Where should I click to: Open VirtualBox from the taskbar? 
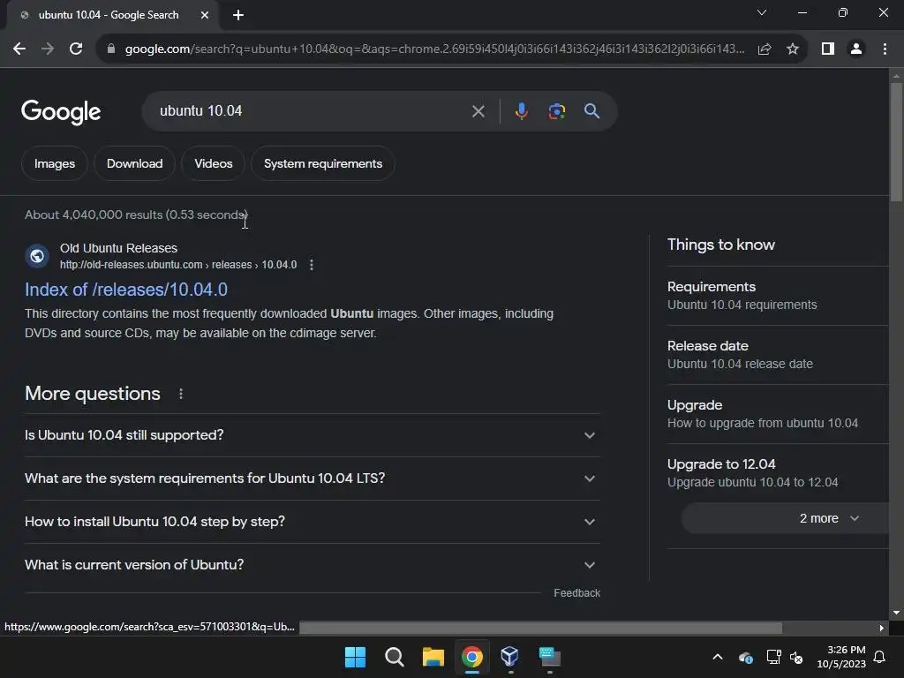click(510, 657)
